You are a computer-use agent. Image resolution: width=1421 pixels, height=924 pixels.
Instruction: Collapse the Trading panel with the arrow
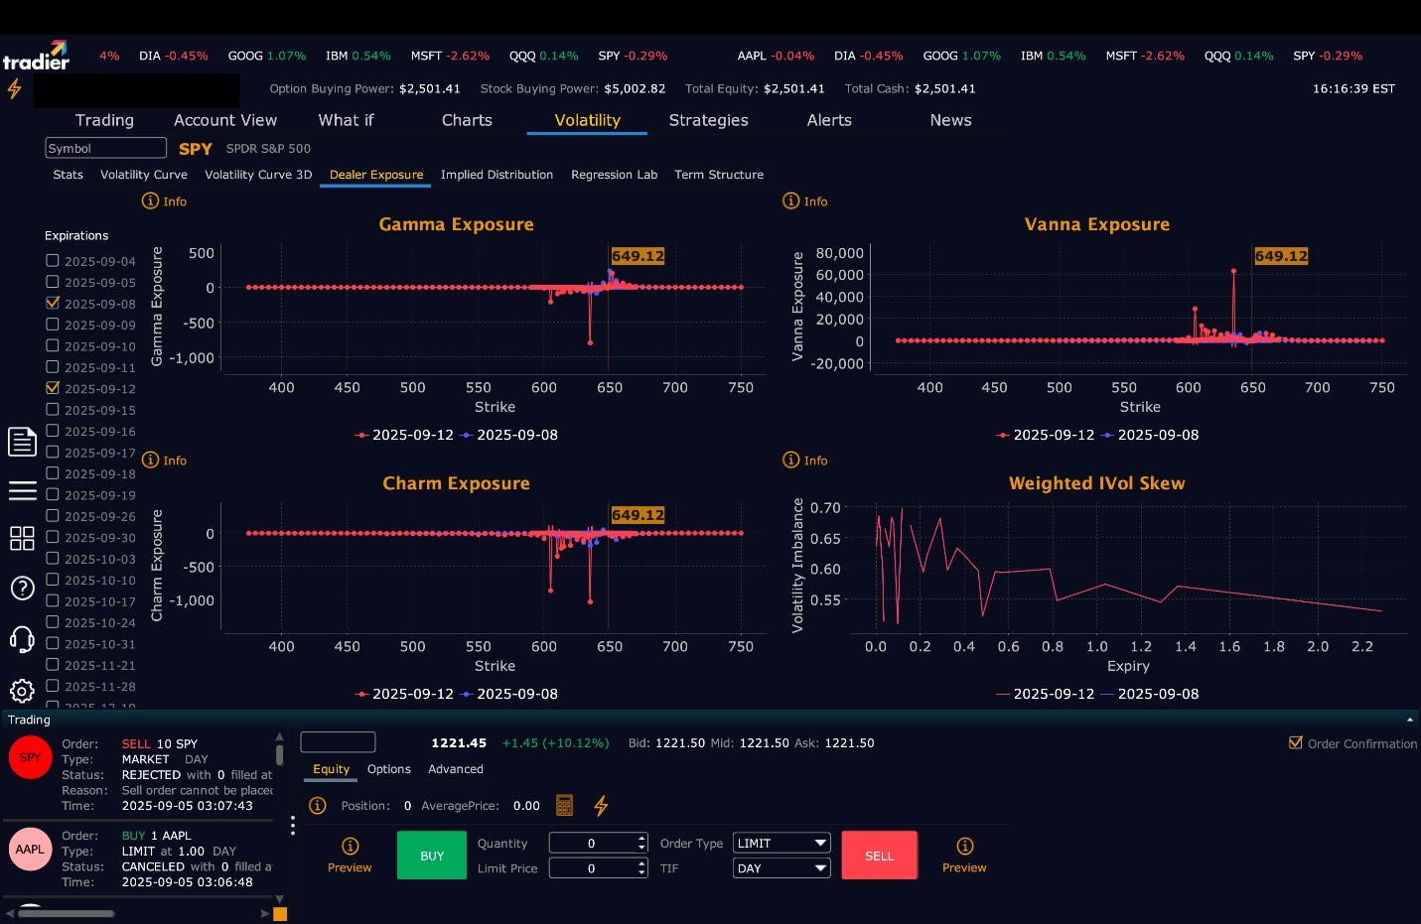pyautogui.click(x=1410, y=720)
